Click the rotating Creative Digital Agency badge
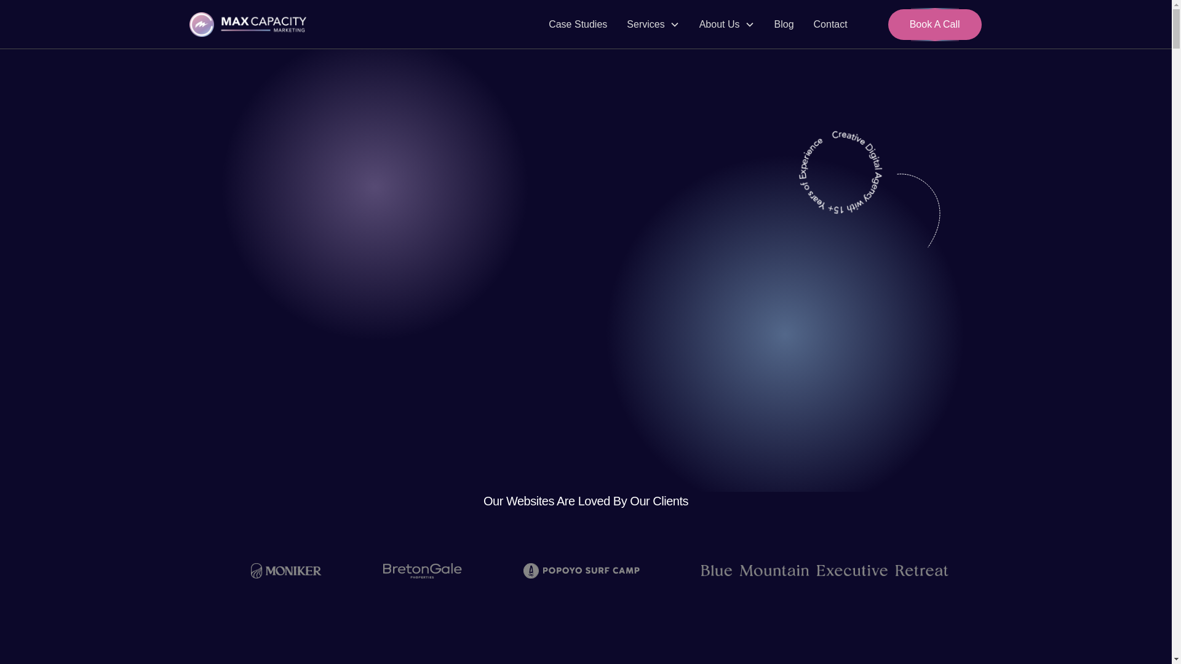Image resolution: width=1181 pixels, height=664 pixels. pos(840,172)
